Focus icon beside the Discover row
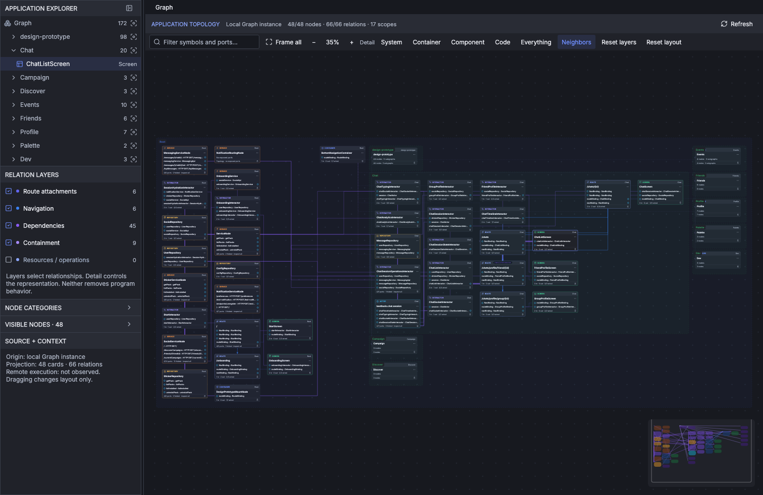Viewport: 763px width, 495px height. tap(134, 91)
